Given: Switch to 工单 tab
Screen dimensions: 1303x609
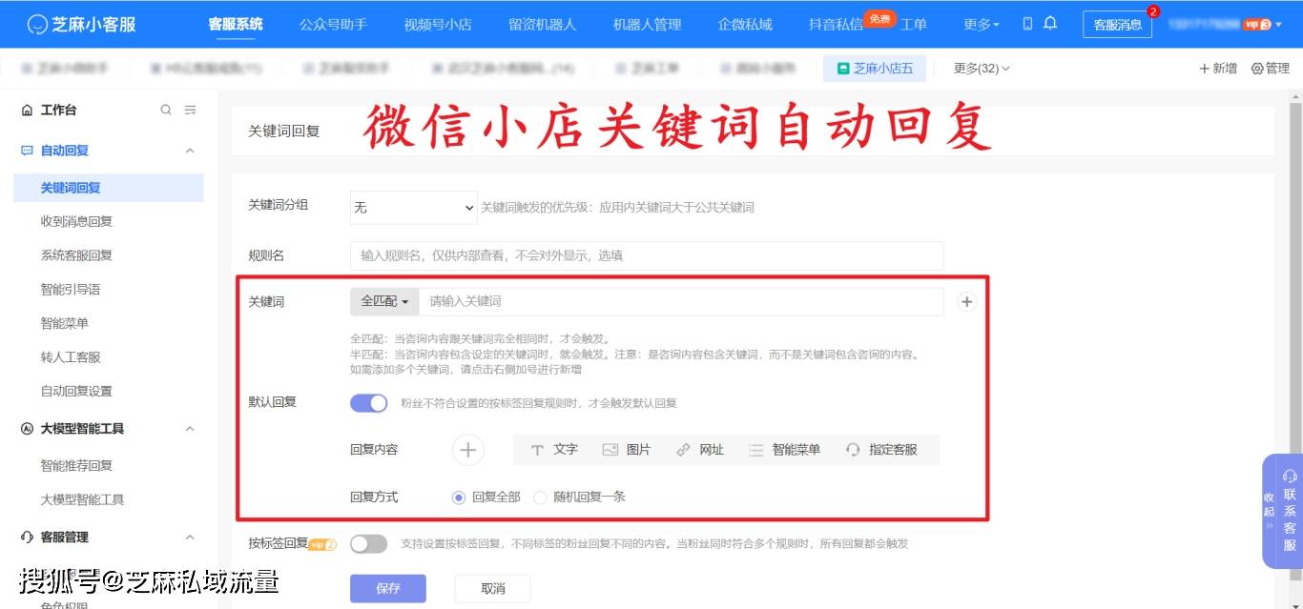Looking at the screenshot, I should [914, 24].
